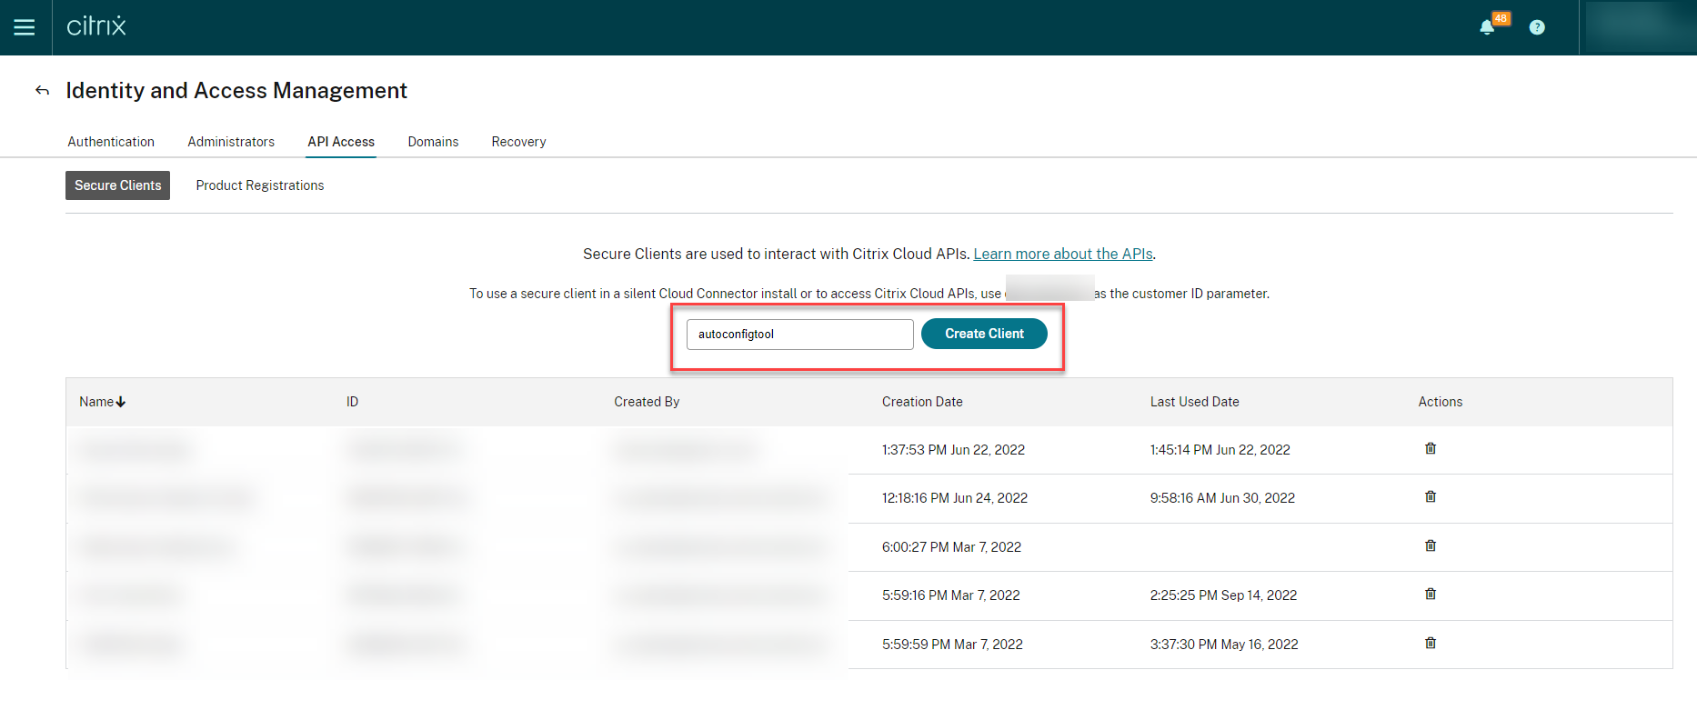The height and width of the screenshot is (720, 1697).
Task: Switch to the Administrators tab
Action: 231,142
